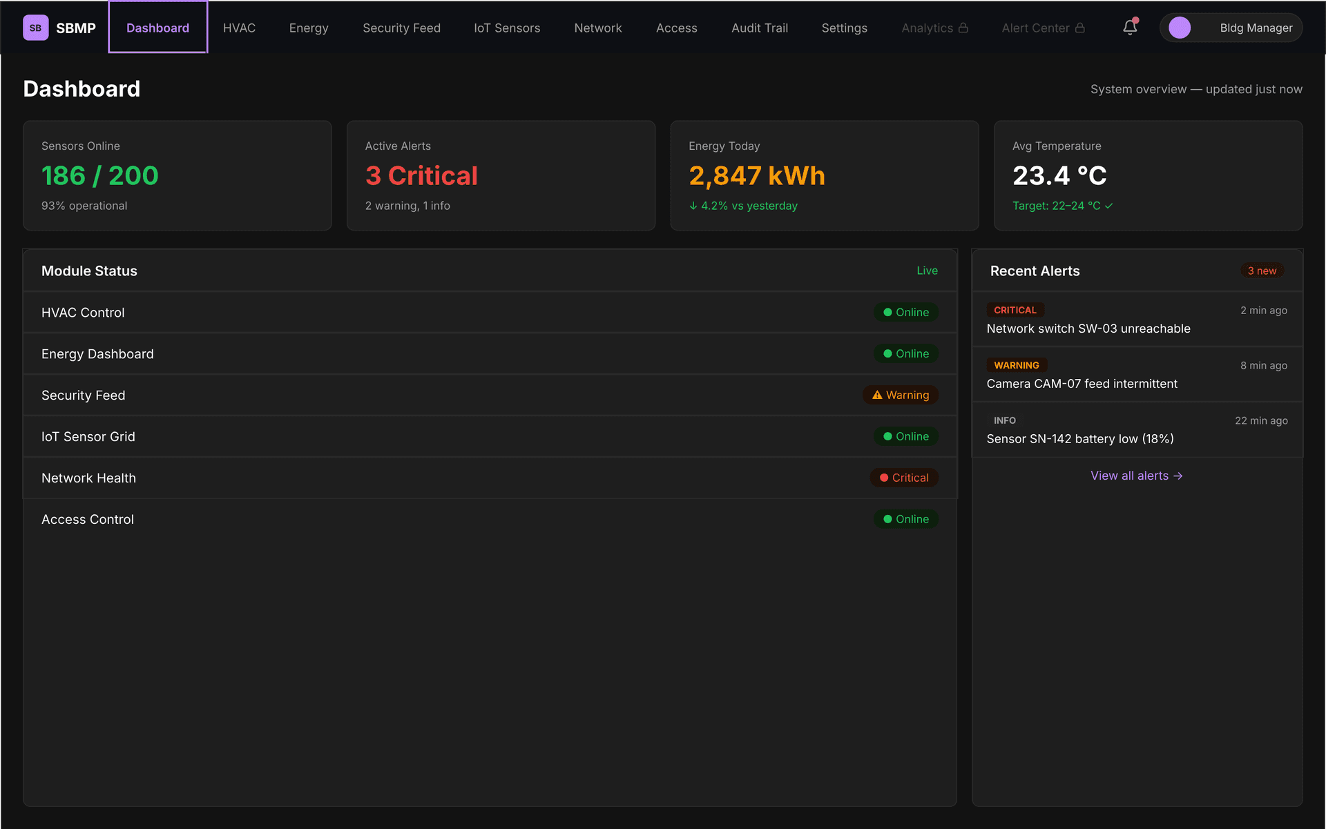Click the Analytics lock icon
This screenshot has width=1326, height=829.
coord(963,28)
